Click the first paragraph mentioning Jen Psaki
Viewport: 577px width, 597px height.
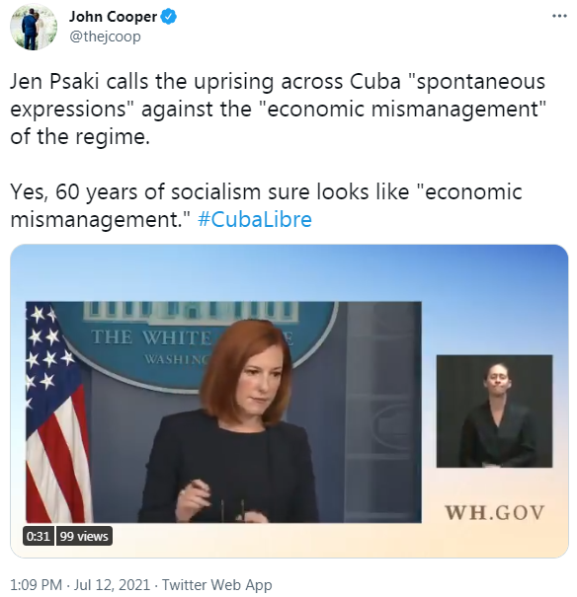(279, 109)
